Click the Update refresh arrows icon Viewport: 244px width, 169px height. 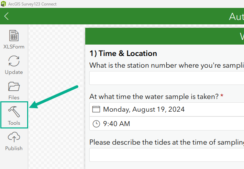14,61
